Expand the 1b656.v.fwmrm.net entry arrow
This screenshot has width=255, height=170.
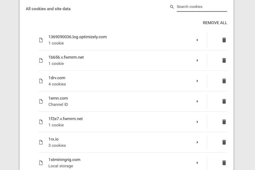pyautogui.click(x=197, y=61)
